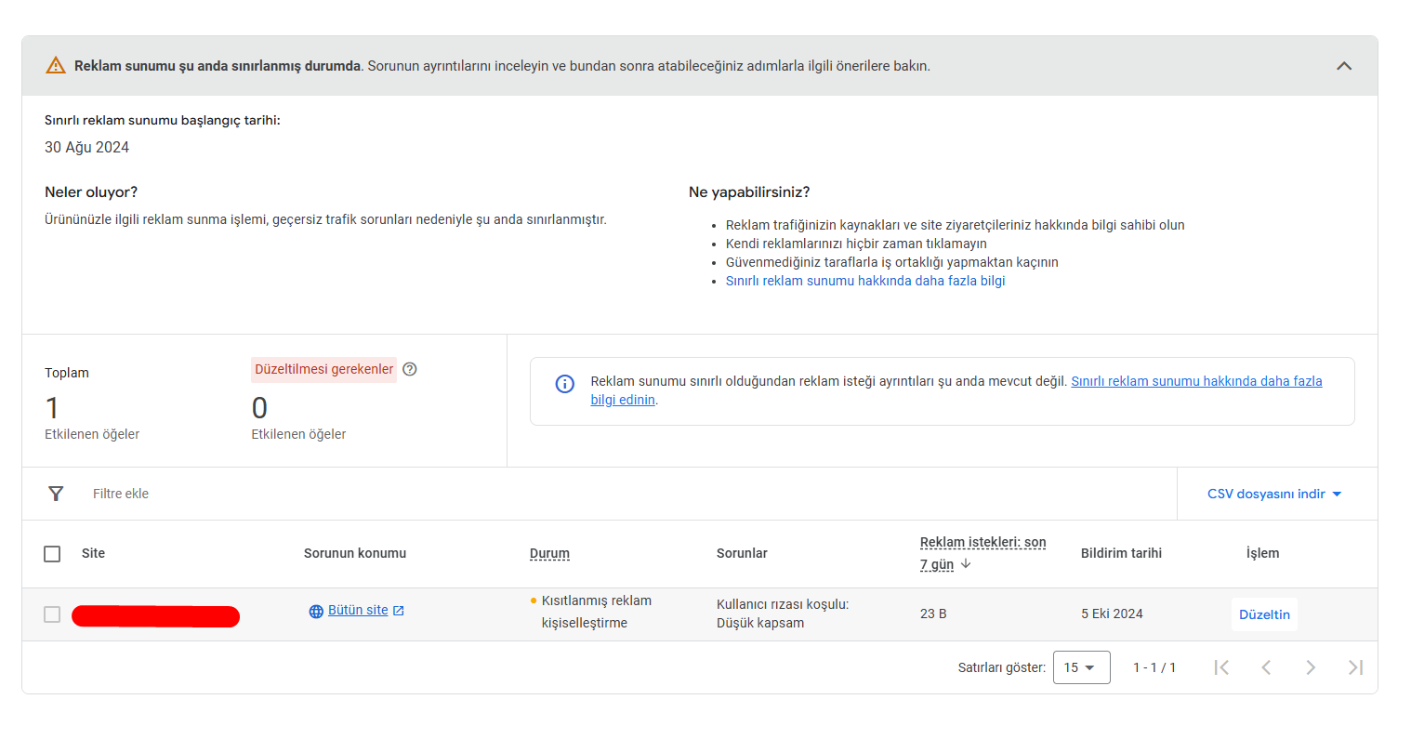Open the rows per page dropdown showing 15

coord(1081,667)
